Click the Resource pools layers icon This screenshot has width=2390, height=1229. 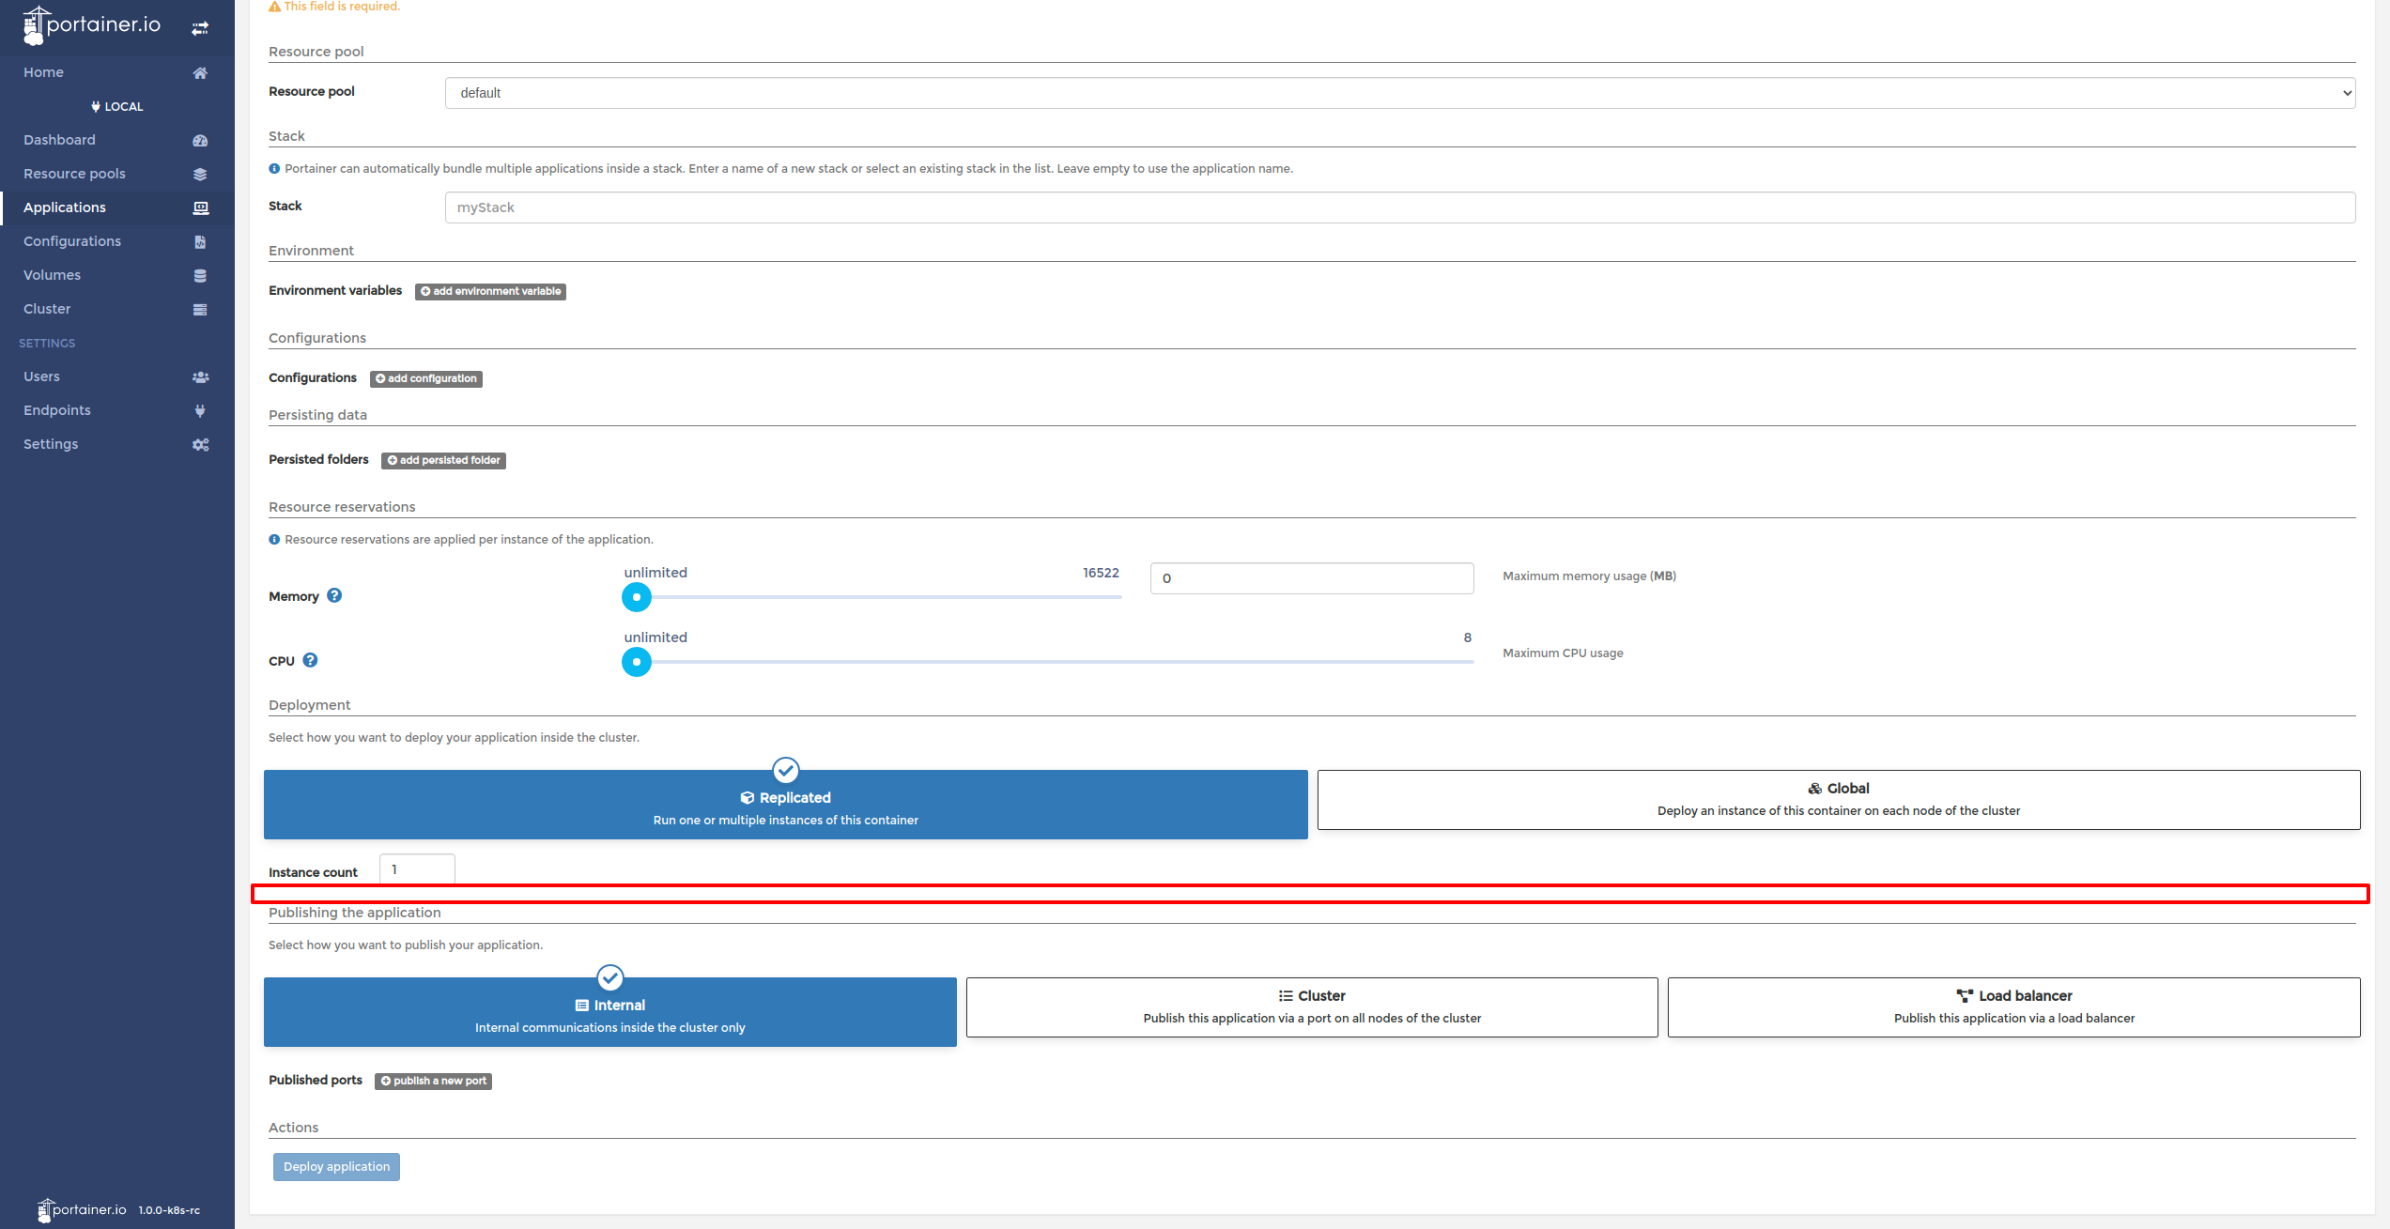point(200,174)
